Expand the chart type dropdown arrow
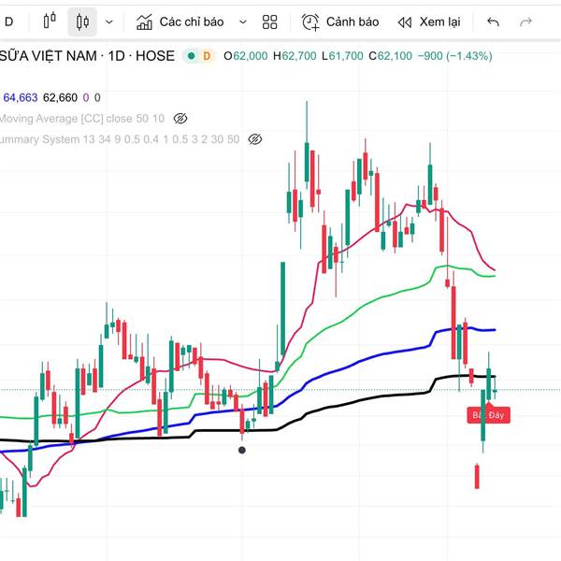The width and height of the screenshot is (561, 561). pyautogui.click(x=109, y=22)
